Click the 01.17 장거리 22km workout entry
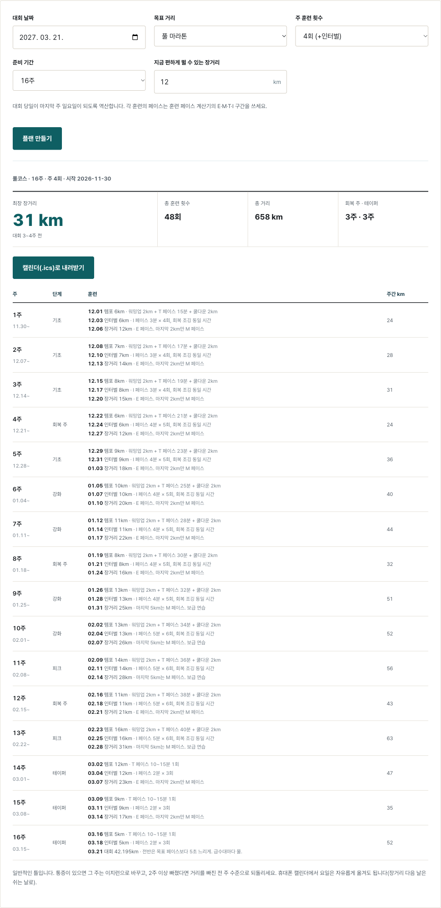 (x=146, y=538)
